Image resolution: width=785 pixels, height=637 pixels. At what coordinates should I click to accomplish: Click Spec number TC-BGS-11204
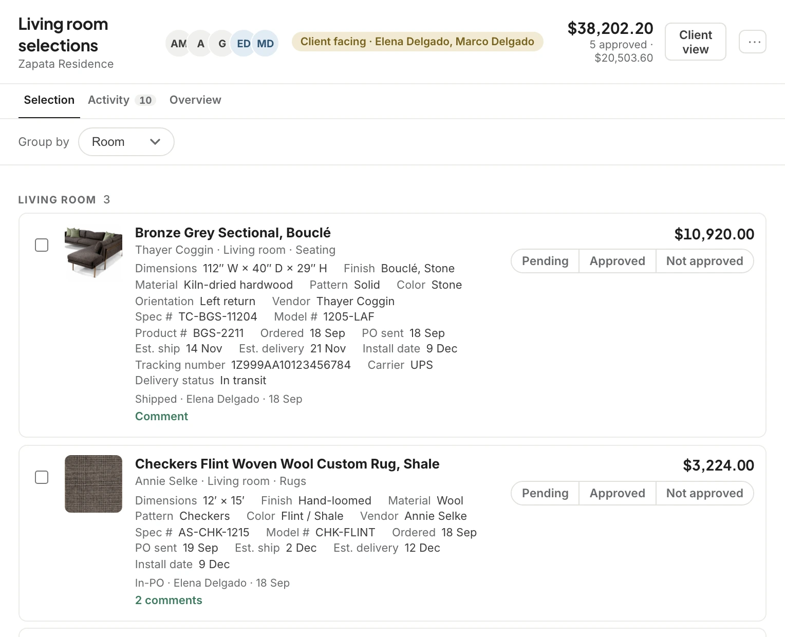click(218, 317)
